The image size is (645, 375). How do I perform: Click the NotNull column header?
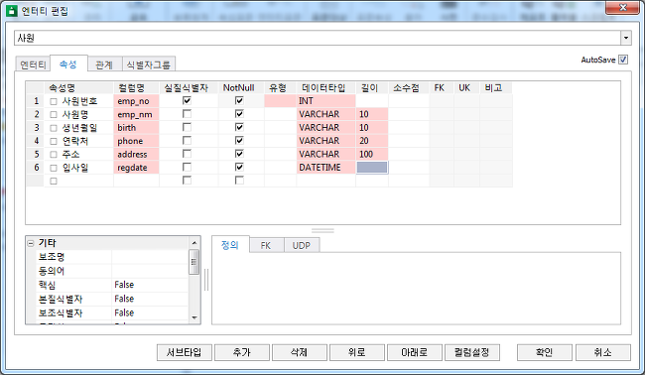click(241, 88)
